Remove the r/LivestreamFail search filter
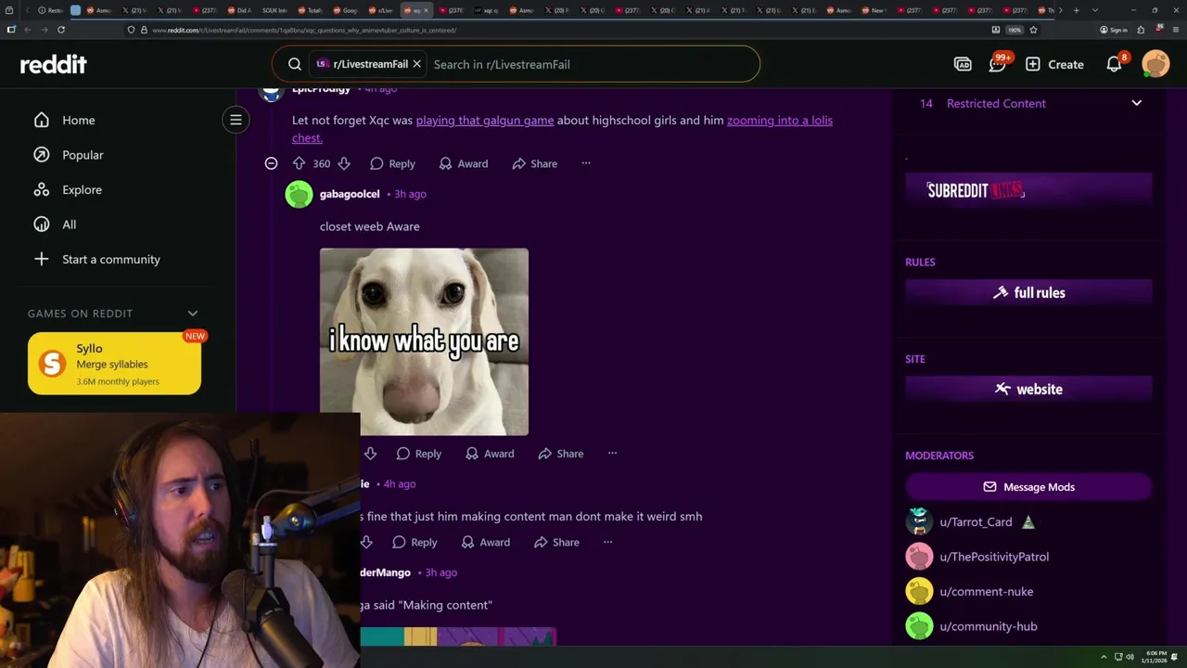This screenshot has width=1187, height=668. (416, 64)
